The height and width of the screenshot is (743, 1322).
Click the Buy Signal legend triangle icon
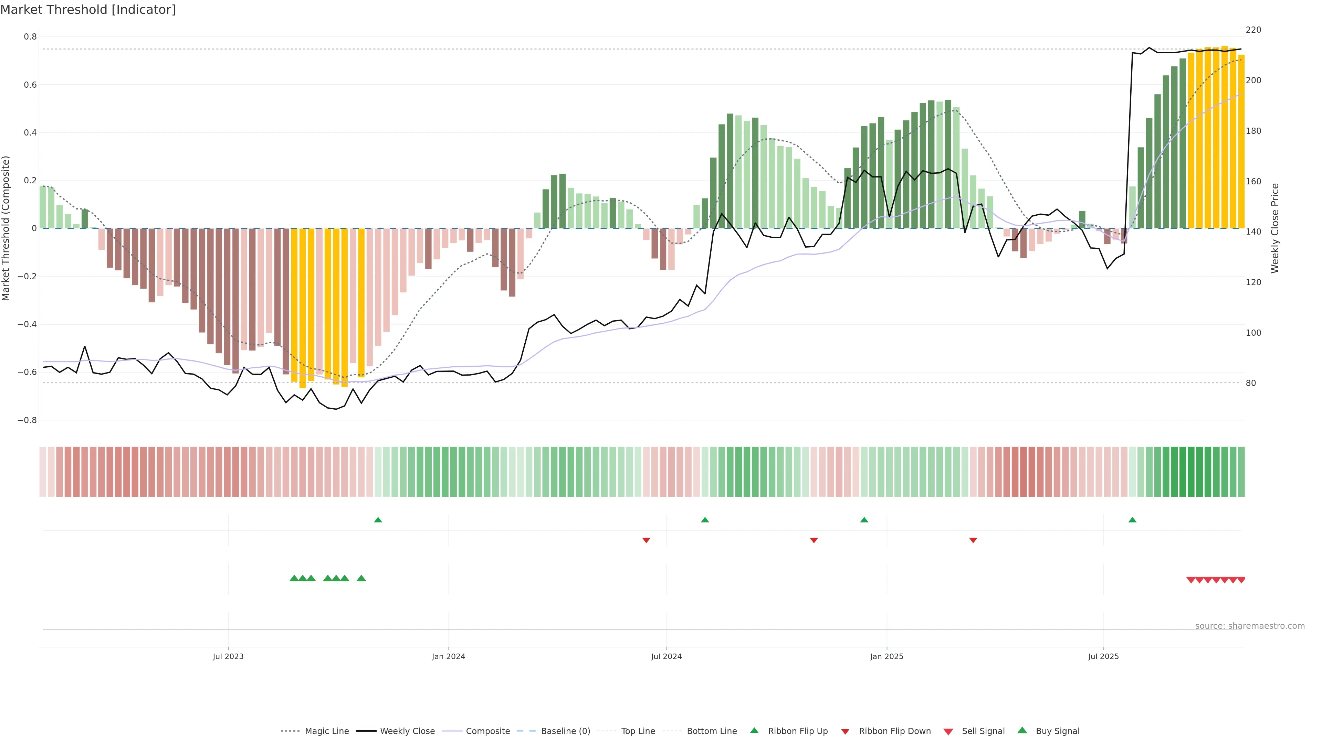(1022, 730)
